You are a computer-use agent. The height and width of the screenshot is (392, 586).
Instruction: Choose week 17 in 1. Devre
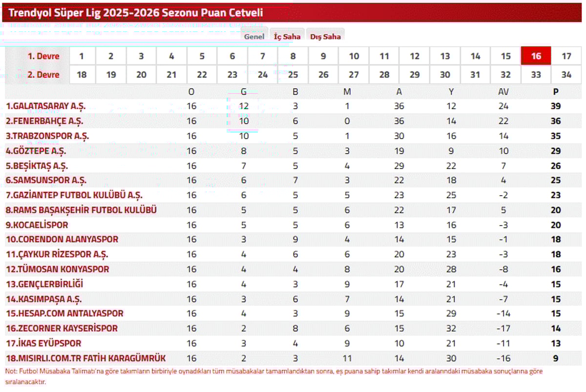566,56
